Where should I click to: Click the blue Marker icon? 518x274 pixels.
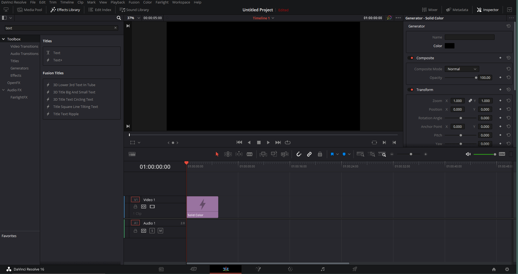344,154
